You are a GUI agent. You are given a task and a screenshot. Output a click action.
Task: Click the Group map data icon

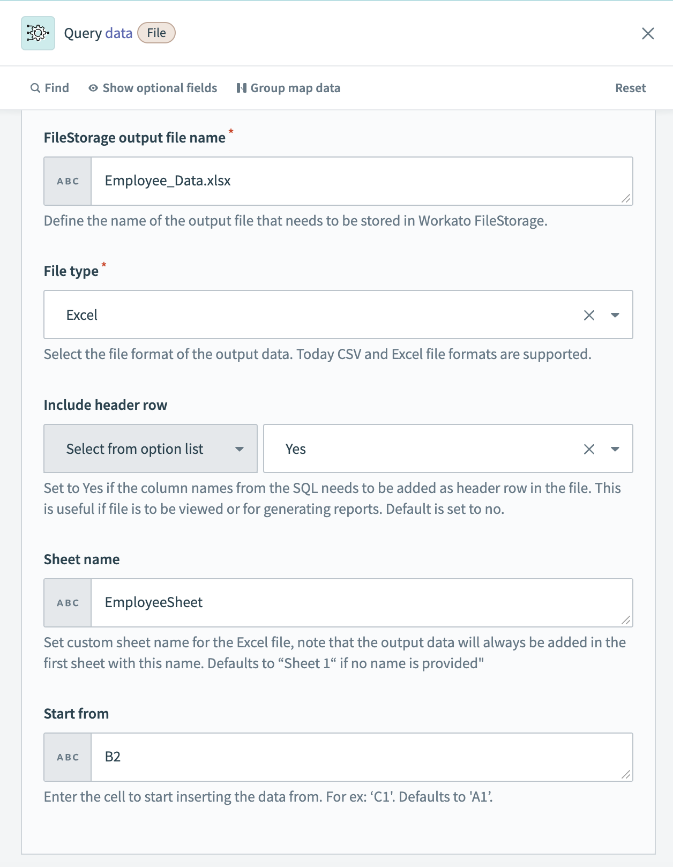(x=242, y=87)
